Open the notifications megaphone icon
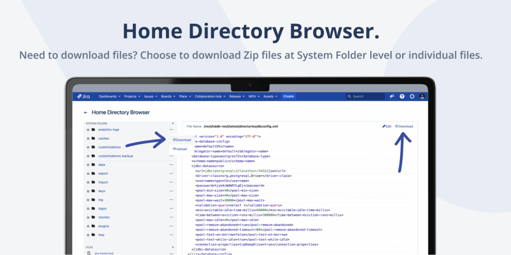 [x=392, y=96]
